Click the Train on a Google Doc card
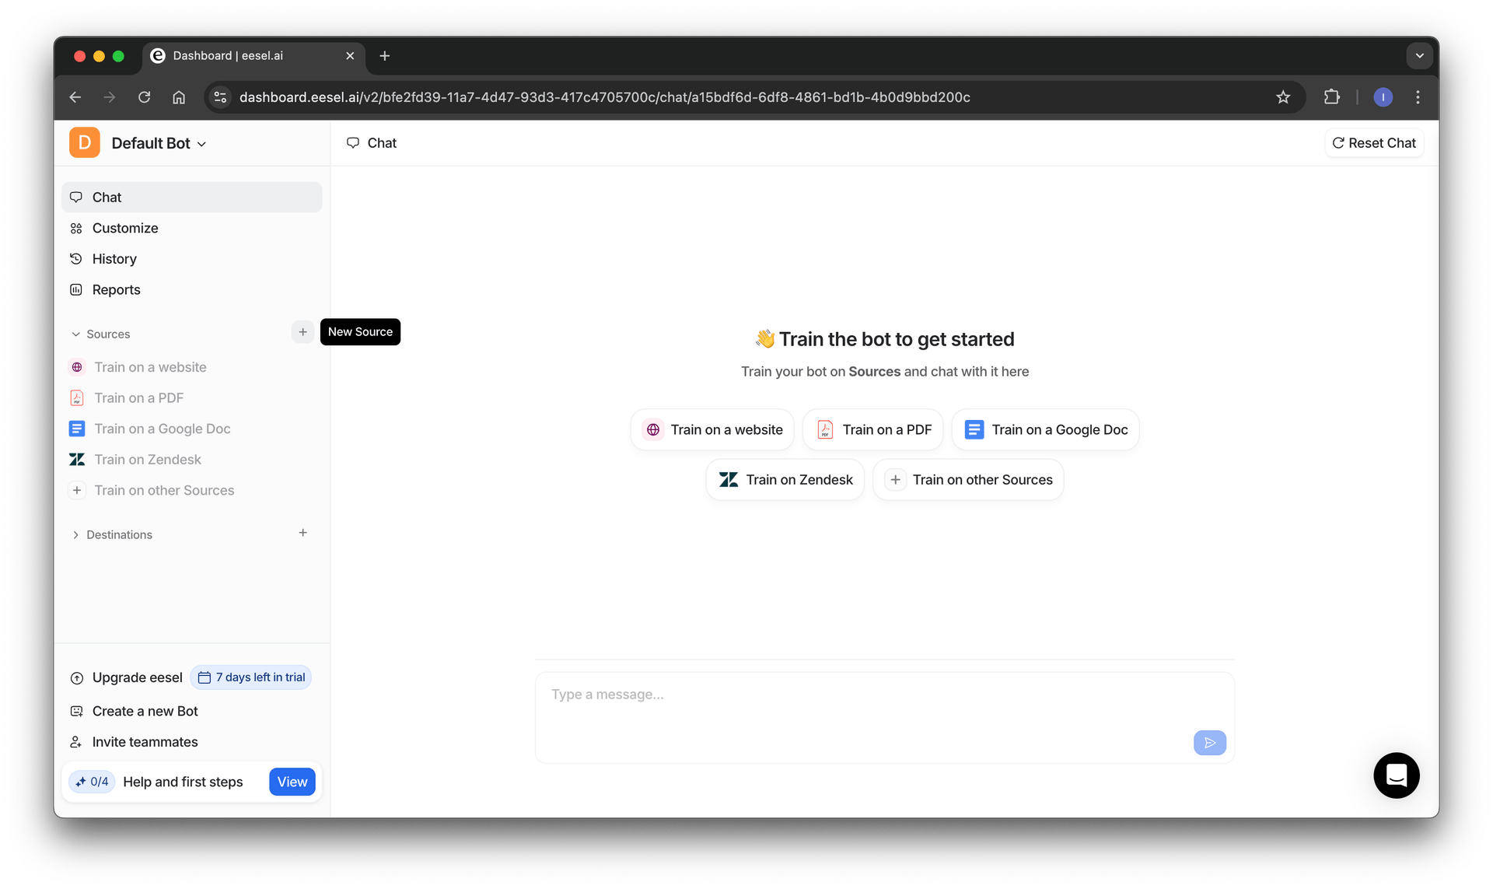 coord(1045,430)
